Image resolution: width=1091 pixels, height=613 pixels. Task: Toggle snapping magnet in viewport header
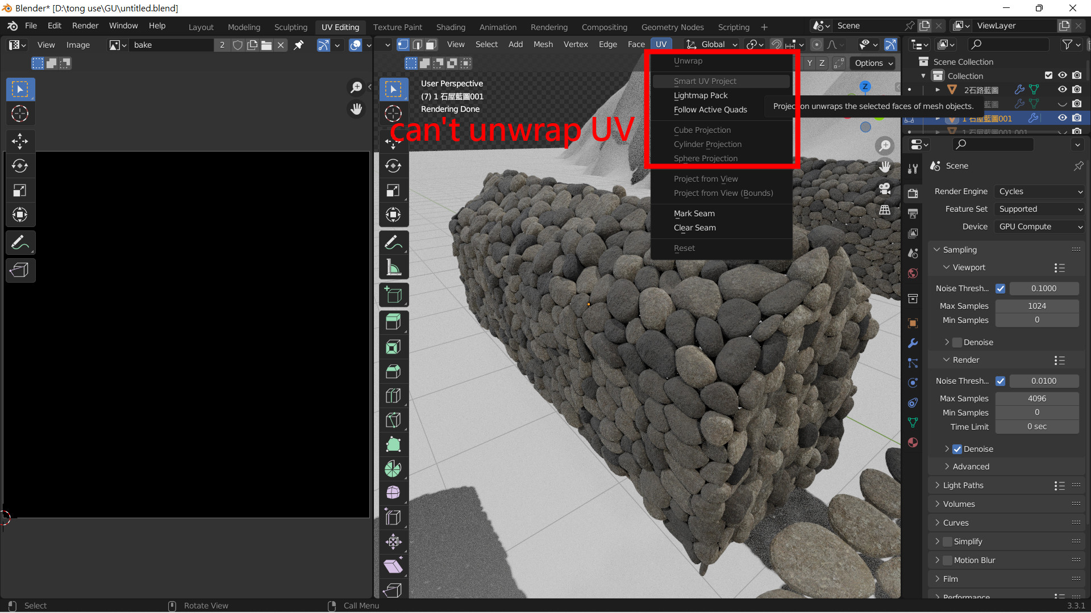pos(776,44)
